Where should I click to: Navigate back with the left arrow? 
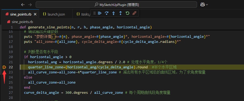pyautogui.click(x=23, y=5)
